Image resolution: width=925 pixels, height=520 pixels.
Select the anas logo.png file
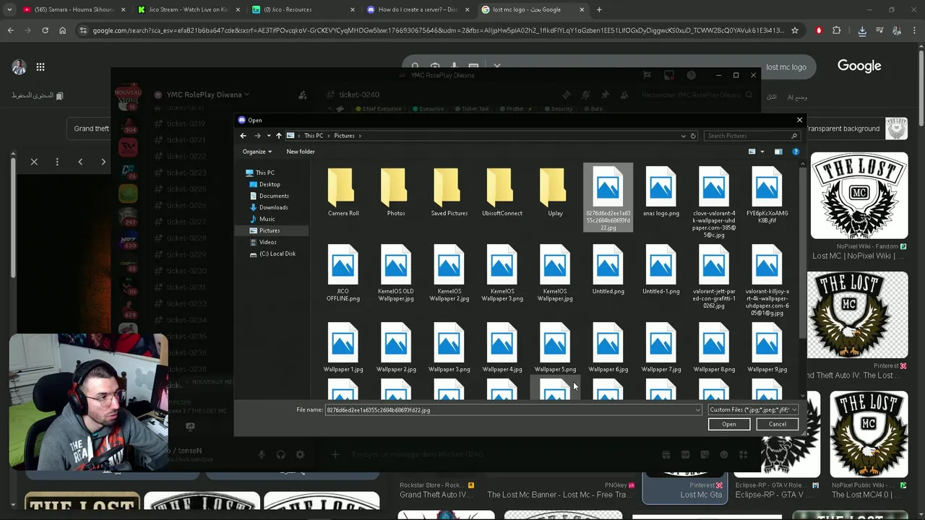click(x=661, y=192)
